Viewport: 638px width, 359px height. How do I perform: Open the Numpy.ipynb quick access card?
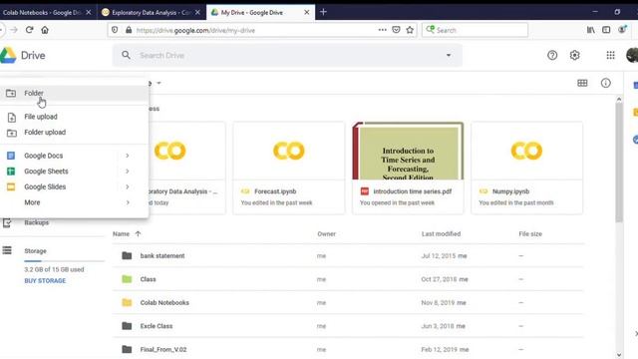526,168
